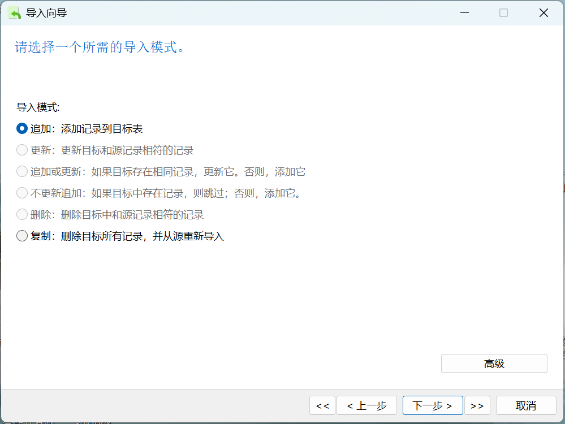The width and height of the screenshot is (565, 424).
Task: Jump to first step with << button
Action: coord(322,406)
